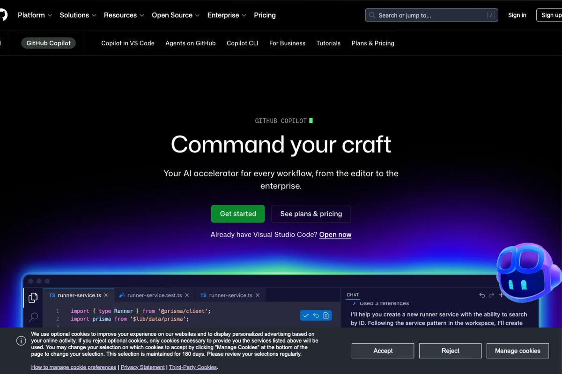Click the redo arrow in CHAT panel header
Viewport: 562px width, 374px height.
coord(491,295)
